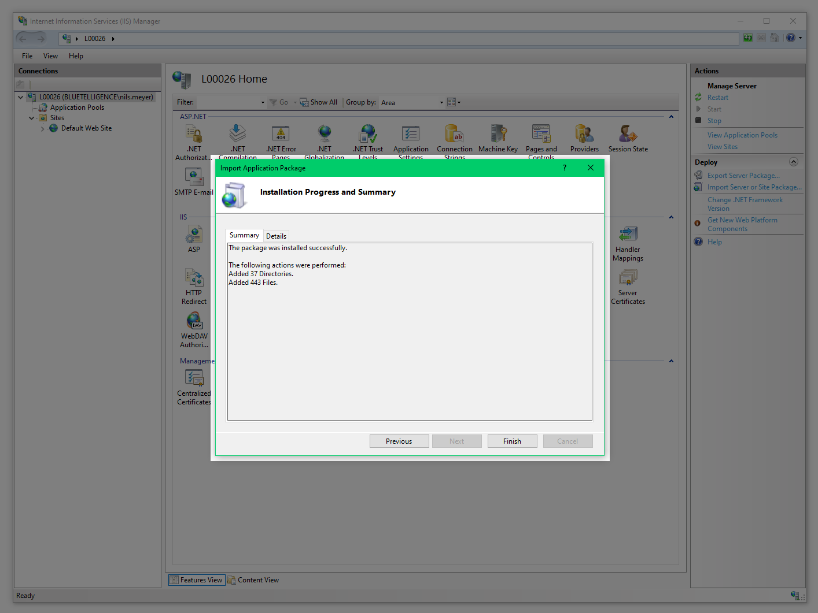The height and width of the screenshot is (613, 818).
Task: Click Finish to close the wizard
Action: [x=512, y=441]
